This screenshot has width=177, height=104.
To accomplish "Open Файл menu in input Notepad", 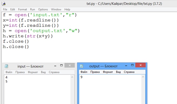I will [x=9, y=72].
